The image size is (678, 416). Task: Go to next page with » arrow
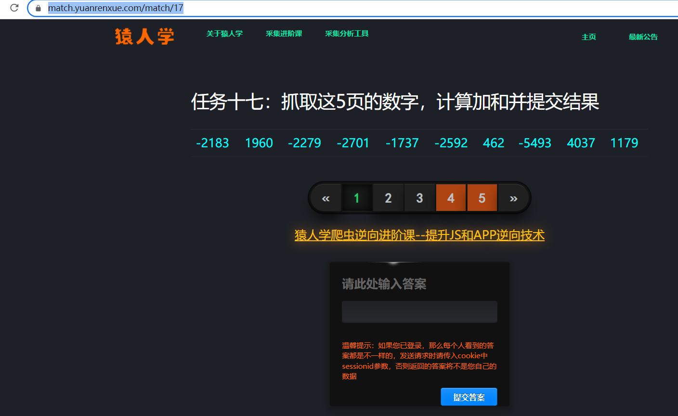513,198
